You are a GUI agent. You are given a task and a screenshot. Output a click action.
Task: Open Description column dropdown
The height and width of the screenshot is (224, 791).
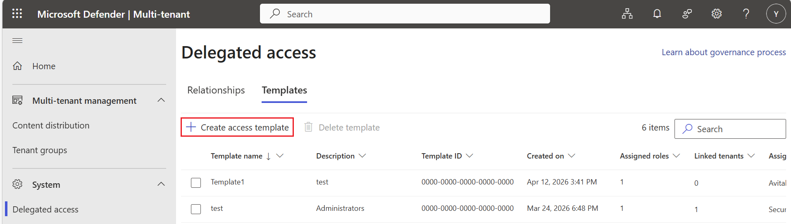(362, 156)
